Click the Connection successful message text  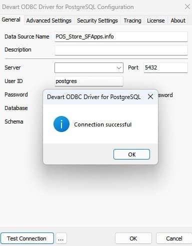(x=103, y=124)
